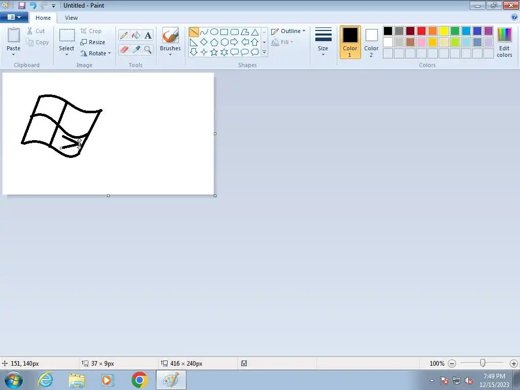Image resolution: width=520 pixels, height=390 pixels.
Task: Click the Undo arrow in quick access toolbar
Action: click(x=33, y=5)
